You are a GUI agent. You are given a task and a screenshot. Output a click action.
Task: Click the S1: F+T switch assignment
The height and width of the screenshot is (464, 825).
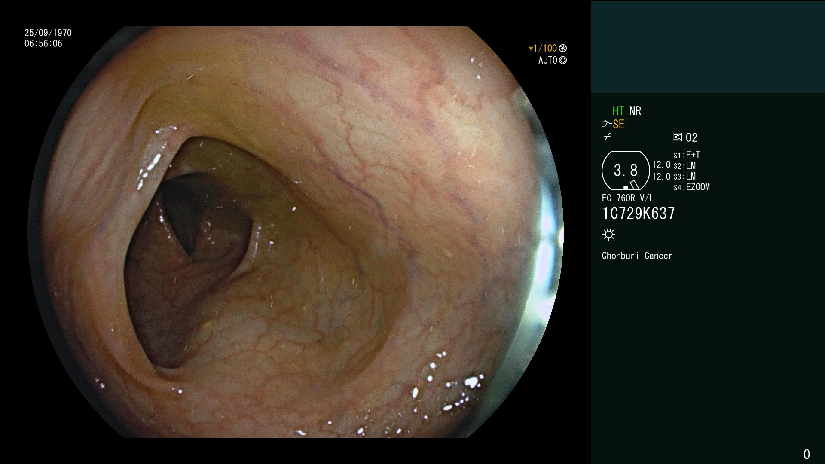[687, 155]
